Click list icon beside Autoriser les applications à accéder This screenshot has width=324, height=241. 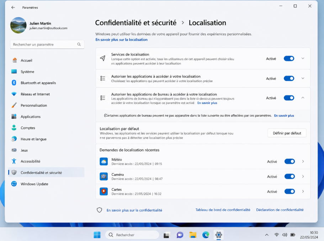(103, 78)
